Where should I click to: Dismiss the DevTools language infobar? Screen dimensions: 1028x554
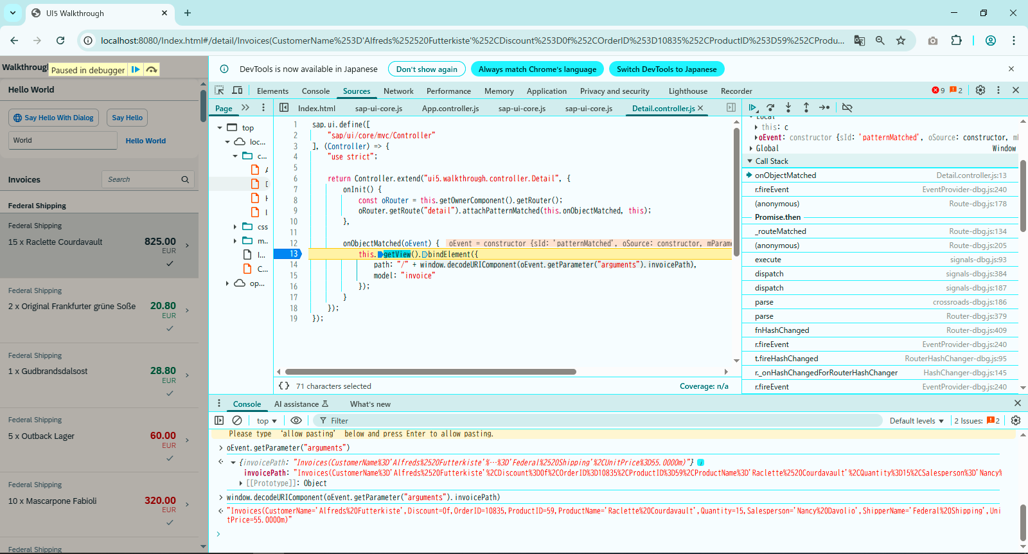[x=1011, y=69]
